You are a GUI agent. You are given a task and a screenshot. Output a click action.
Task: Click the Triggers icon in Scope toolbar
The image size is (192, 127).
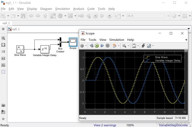[143, 46]
